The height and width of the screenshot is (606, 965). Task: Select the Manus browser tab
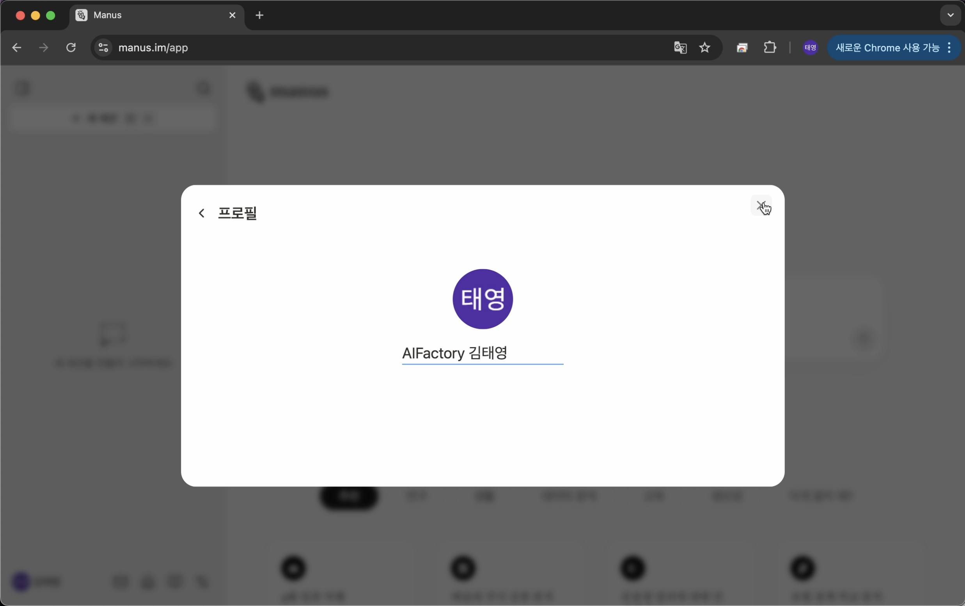coord(156,16)
